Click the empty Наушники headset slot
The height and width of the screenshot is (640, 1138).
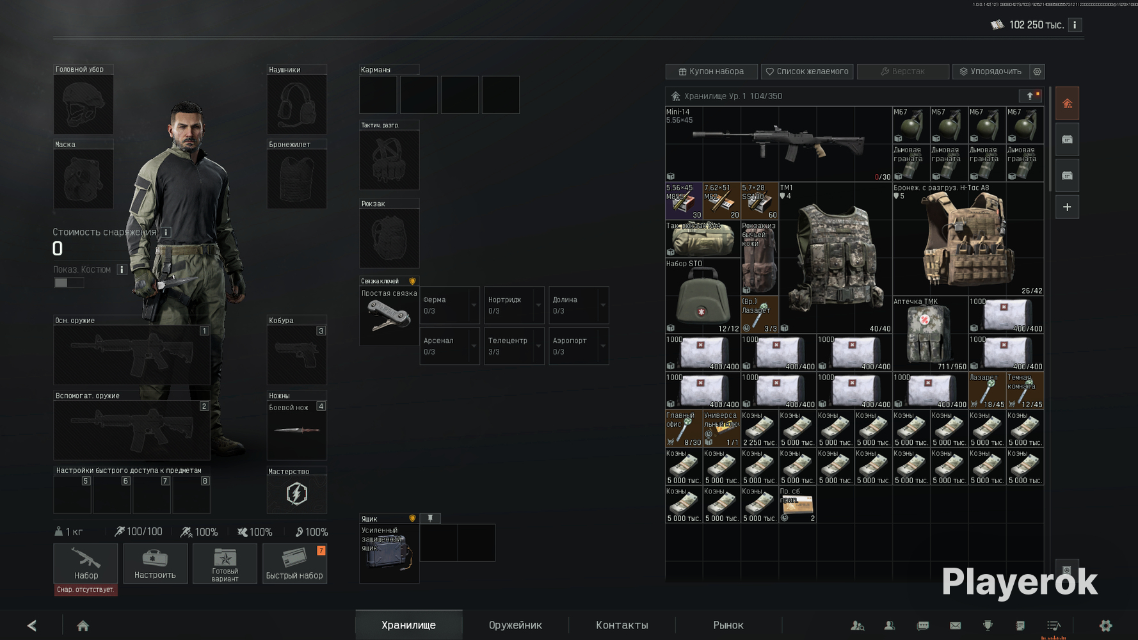297,104
